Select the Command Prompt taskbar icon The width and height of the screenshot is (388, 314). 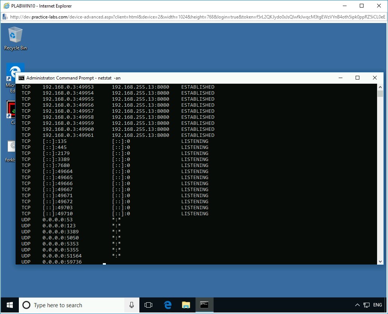(204, 305)
